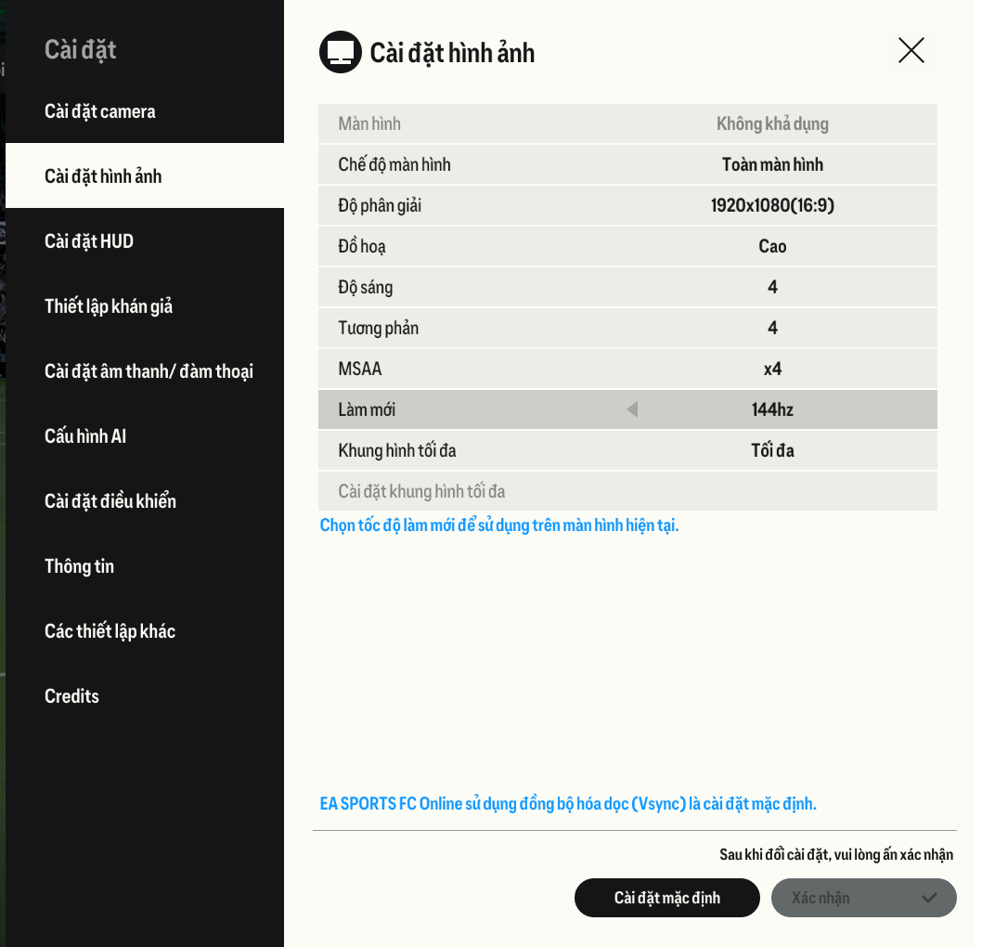Click the left arrow on Làm mới row

coord(632,409)
